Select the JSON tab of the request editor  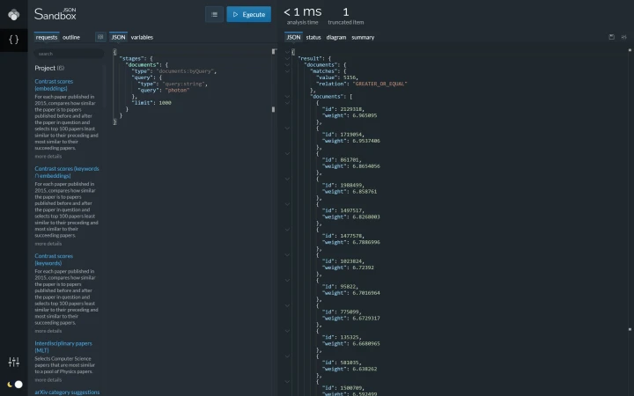point(118,37)
